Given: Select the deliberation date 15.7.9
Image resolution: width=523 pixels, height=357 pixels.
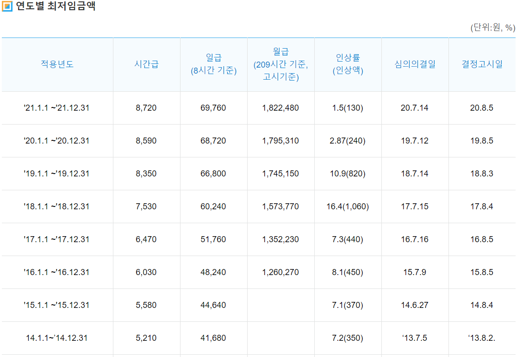Looking at the screenshot, I should click(415, 272).
